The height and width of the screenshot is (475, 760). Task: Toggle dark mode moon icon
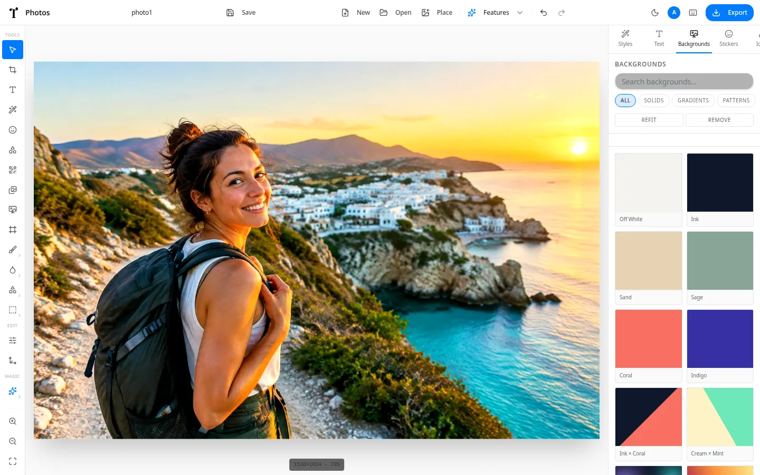click(655, 13)
